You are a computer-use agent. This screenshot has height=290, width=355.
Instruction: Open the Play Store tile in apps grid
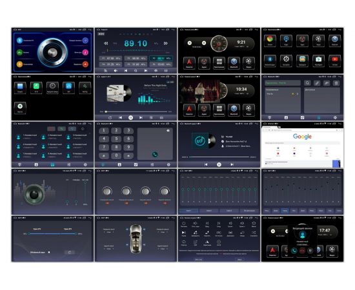tap(318, 61)
